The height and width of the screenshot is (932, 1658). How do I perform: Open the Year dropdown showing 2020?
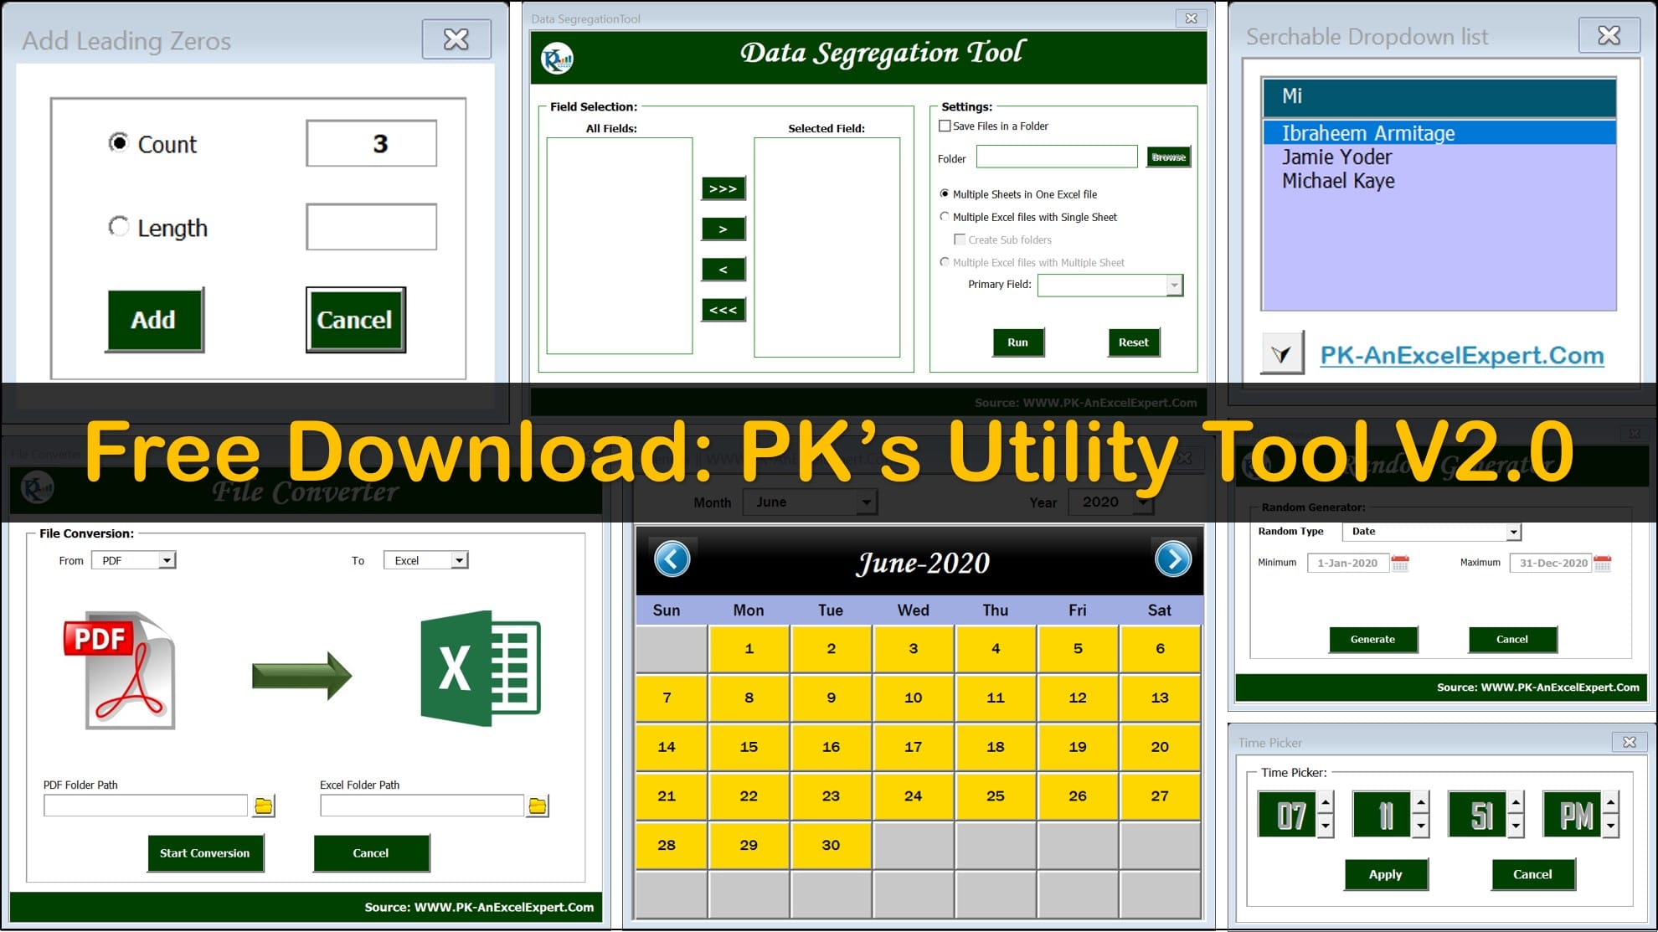(x=1142, y=502)
